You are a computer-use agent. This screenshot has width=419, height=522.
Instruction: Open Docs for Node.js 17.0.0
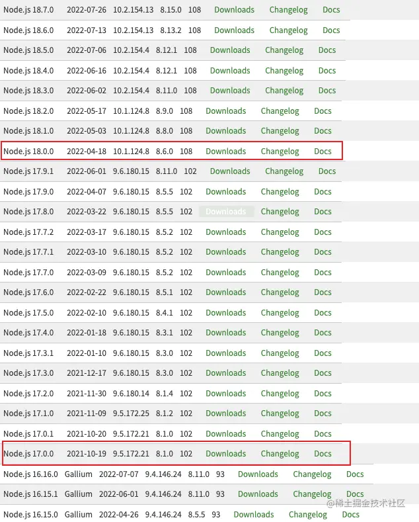tap(323, 454)
